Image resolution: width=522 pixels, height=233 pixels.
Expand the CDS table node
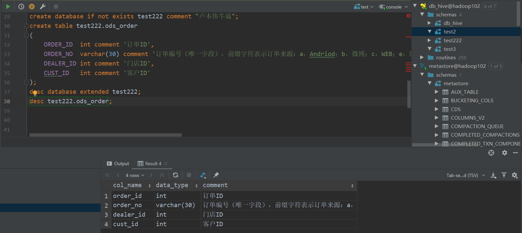coord(437,109)
